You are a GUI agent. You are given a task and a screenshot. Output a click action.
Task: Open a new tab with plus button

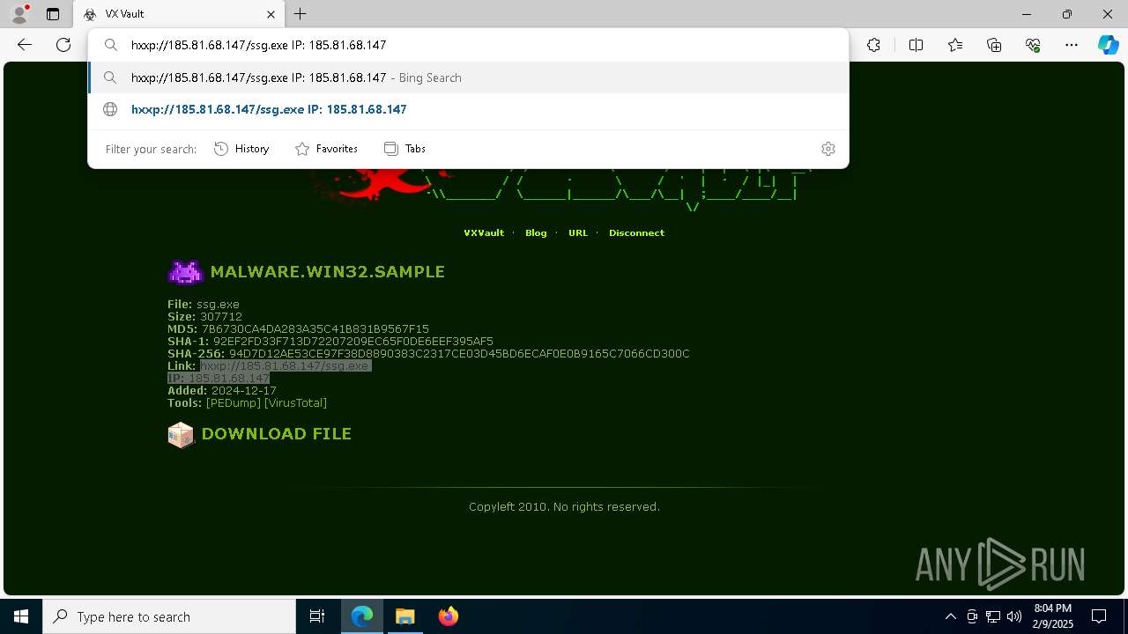click(301, 14)
